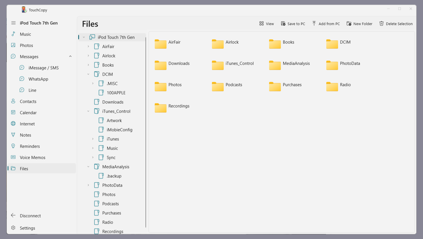Select the iPod Touch 7th Gen device title
The height and width of the screenshot is (239, 423).
[x=39, y=23]
